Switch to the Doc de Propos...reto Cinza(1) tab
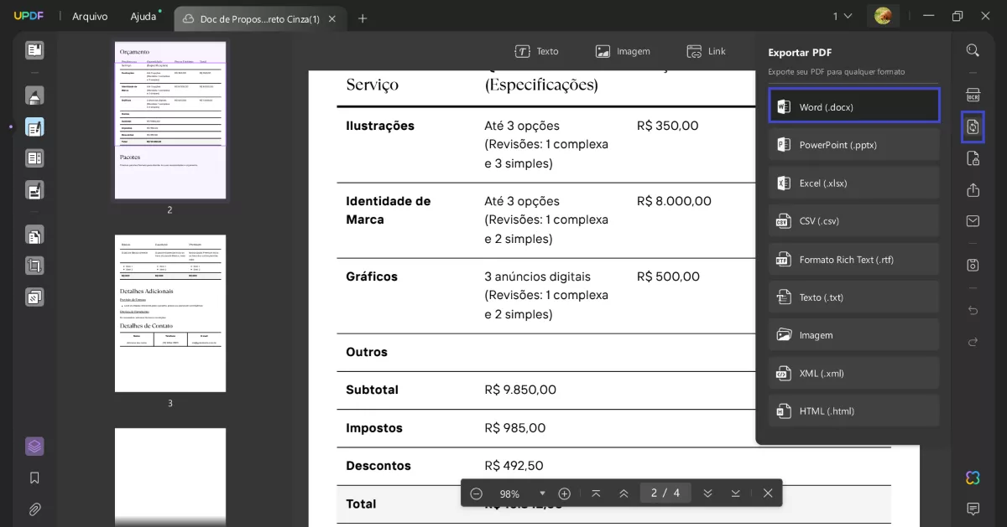Image resolution: width=1007 pixels, height=527 pixels. click(x=256, y=17)
